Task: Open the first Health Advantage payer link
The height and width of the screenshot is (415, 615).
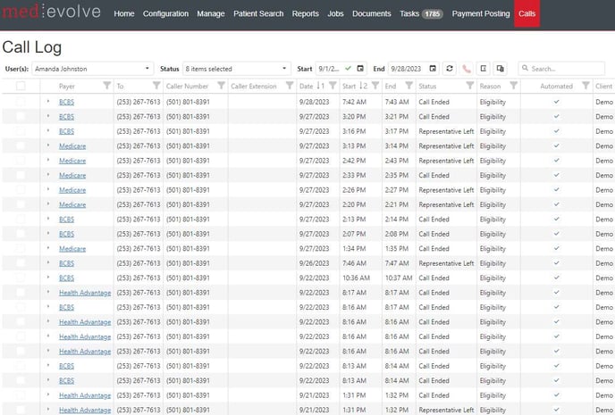Action: point(85,293)
